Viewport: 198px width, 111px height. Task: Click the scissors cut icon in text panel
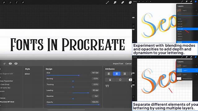(5, 64)
